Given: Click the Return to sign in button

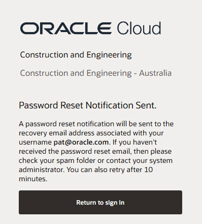Looking at the screenshot, I should point(100,202).
